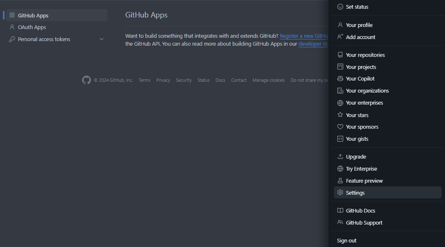Click the building icon beside Your organizations

pos(340,90)
